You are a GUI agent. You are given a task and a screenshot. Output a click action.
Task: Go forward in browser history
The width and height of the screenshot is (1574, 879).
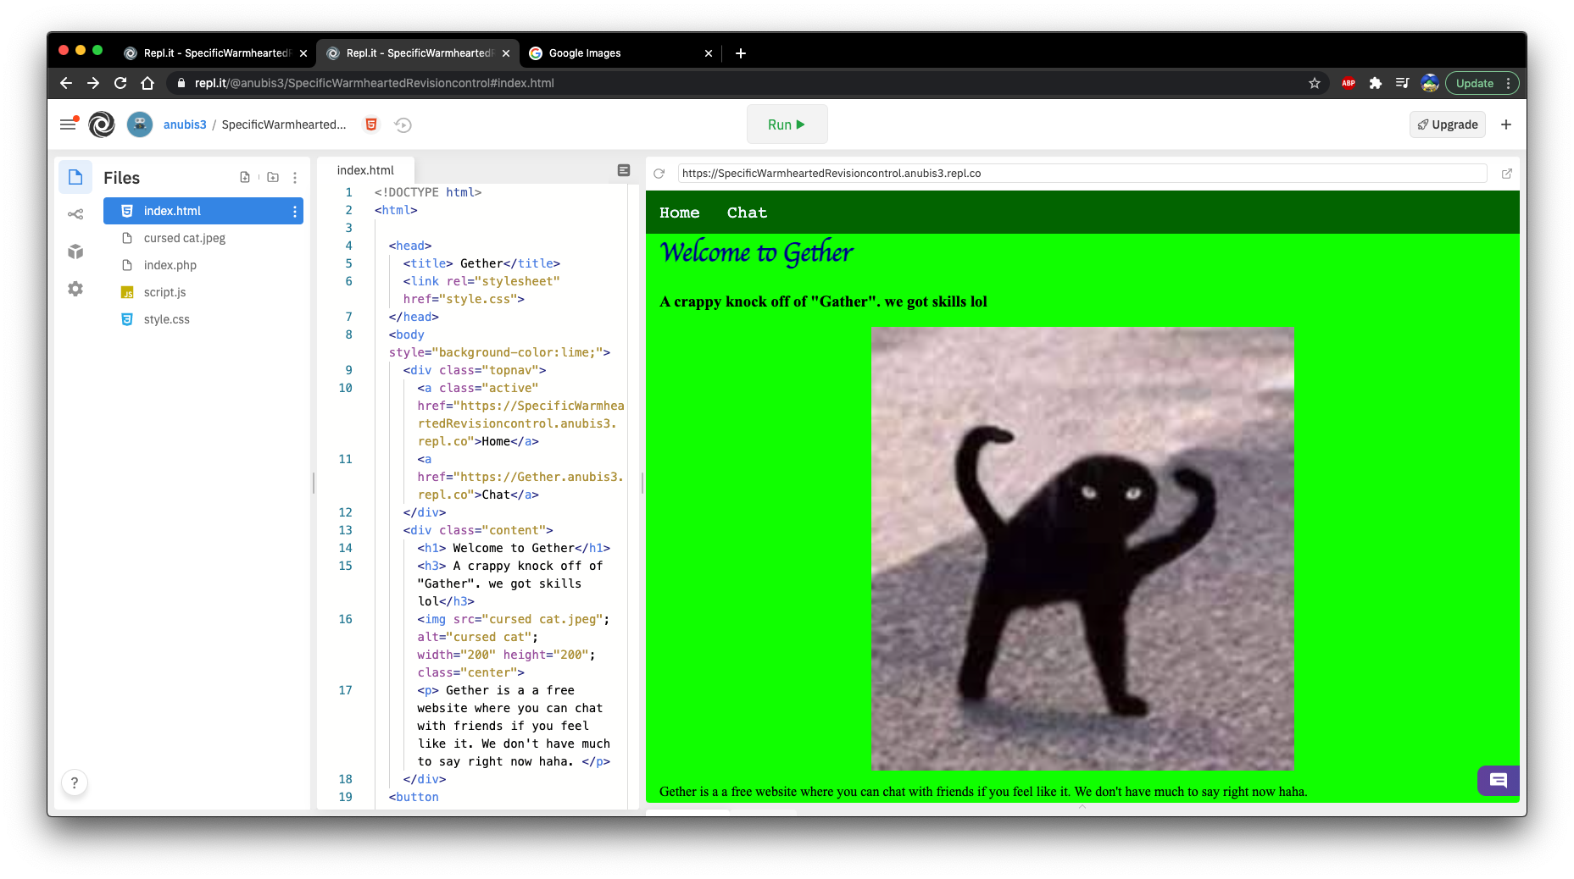tap(93, 83)
